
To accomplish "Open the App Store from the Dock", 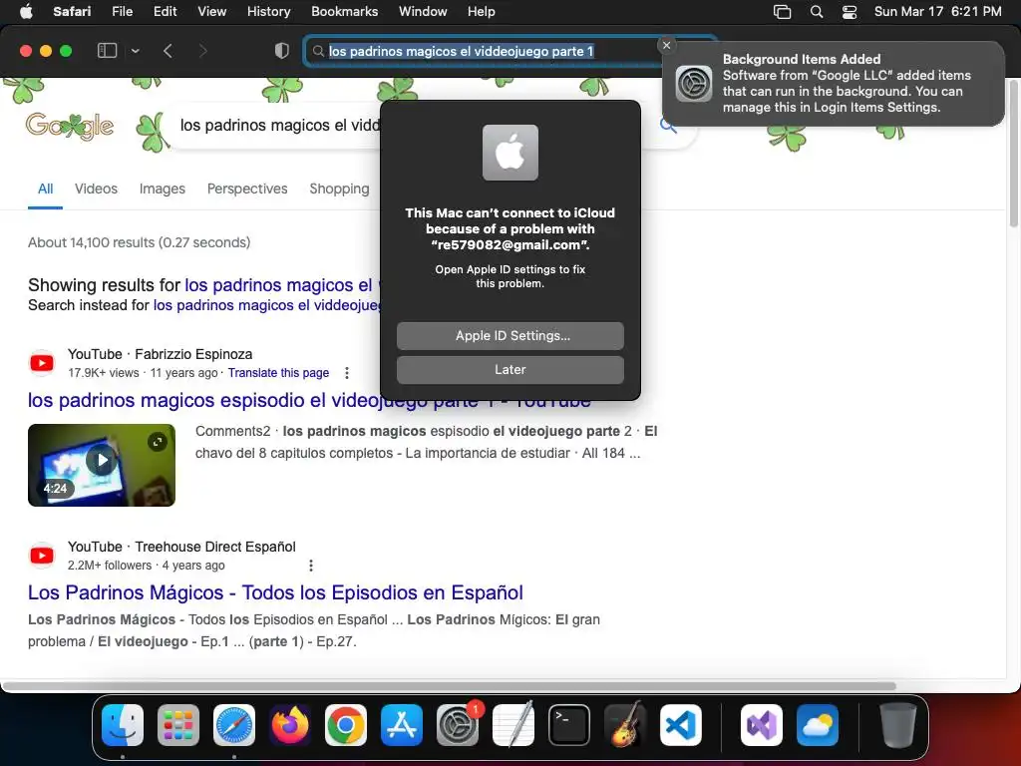I will pos(401,725).
